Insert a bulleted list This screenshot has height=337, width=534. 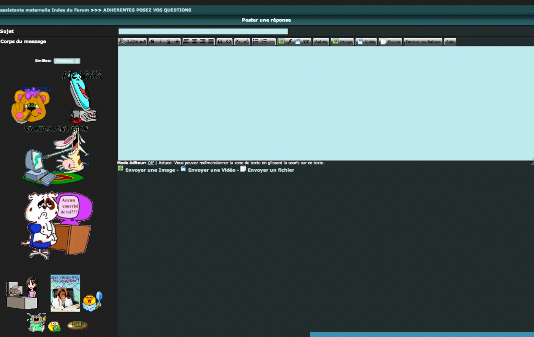click(x=256, y=42)
